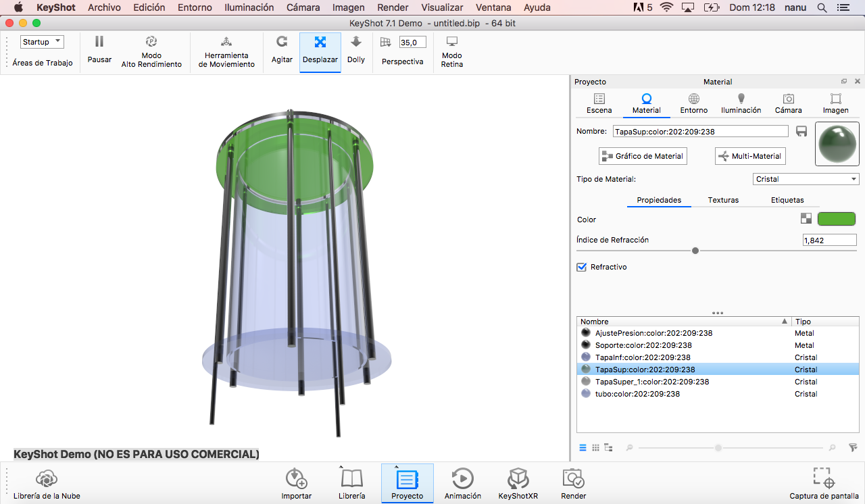
Task: Open the green Color swatch picker
Action: click(x=836, y=219)
